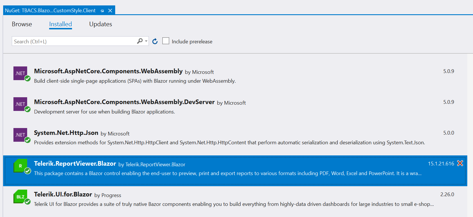Uninstall Telerik.ReportViewer.Blazor with red X

[x=460, y=163]
